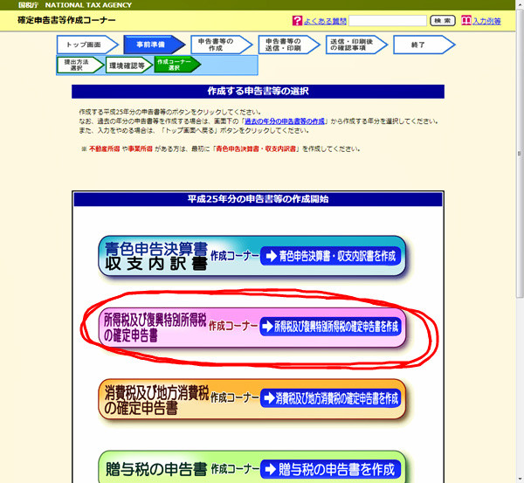
Task: Click 青色申告決算書・収支内訳書を作成 button
Action: (x=330, y=257)
